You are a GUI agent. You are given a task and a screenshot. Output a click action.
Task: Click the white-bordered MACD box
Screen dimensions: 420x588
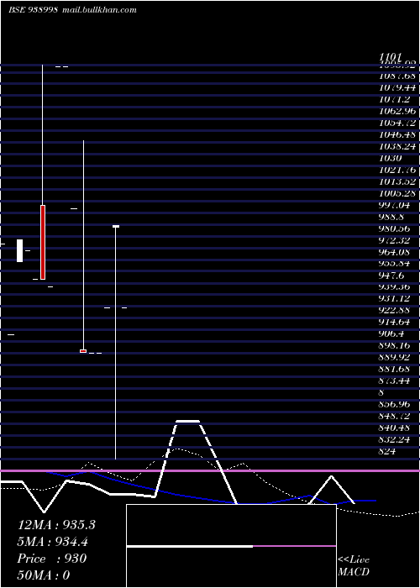(231, 546)
